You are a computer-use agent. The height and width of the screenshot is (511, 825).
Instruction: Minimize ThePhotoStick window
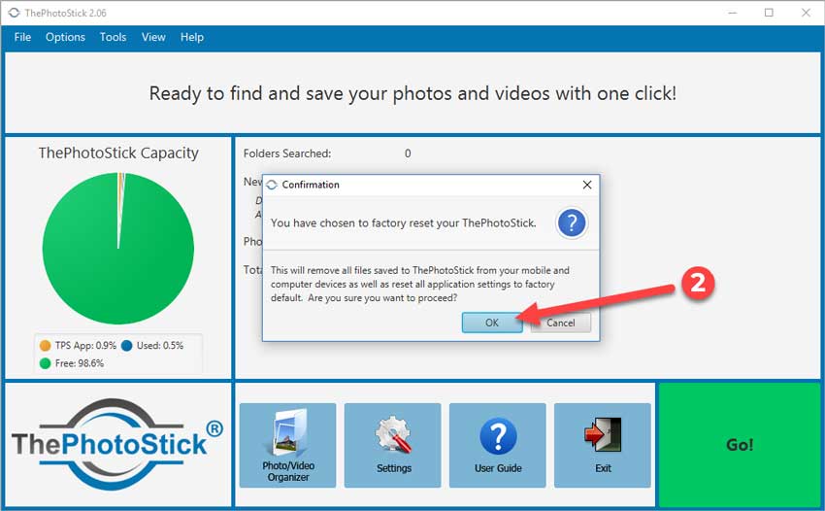[x=733, y=13]
